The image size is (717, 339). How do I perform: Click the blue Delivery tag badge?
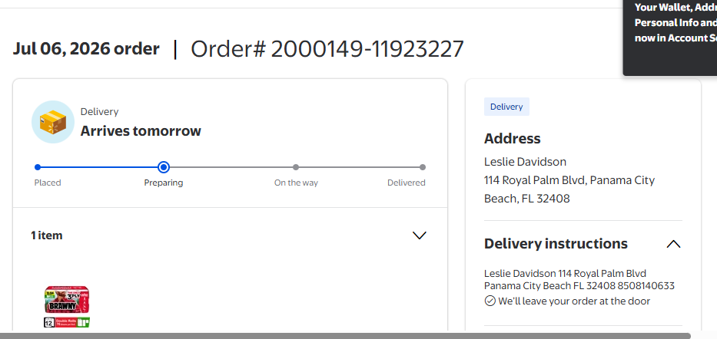click(x=506, y=107)
